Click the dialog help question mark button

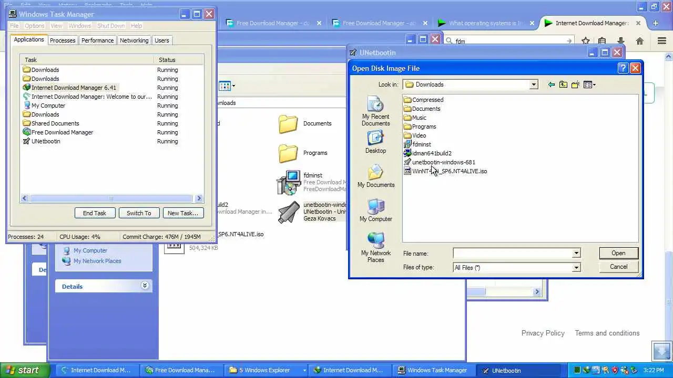point(623,68)
